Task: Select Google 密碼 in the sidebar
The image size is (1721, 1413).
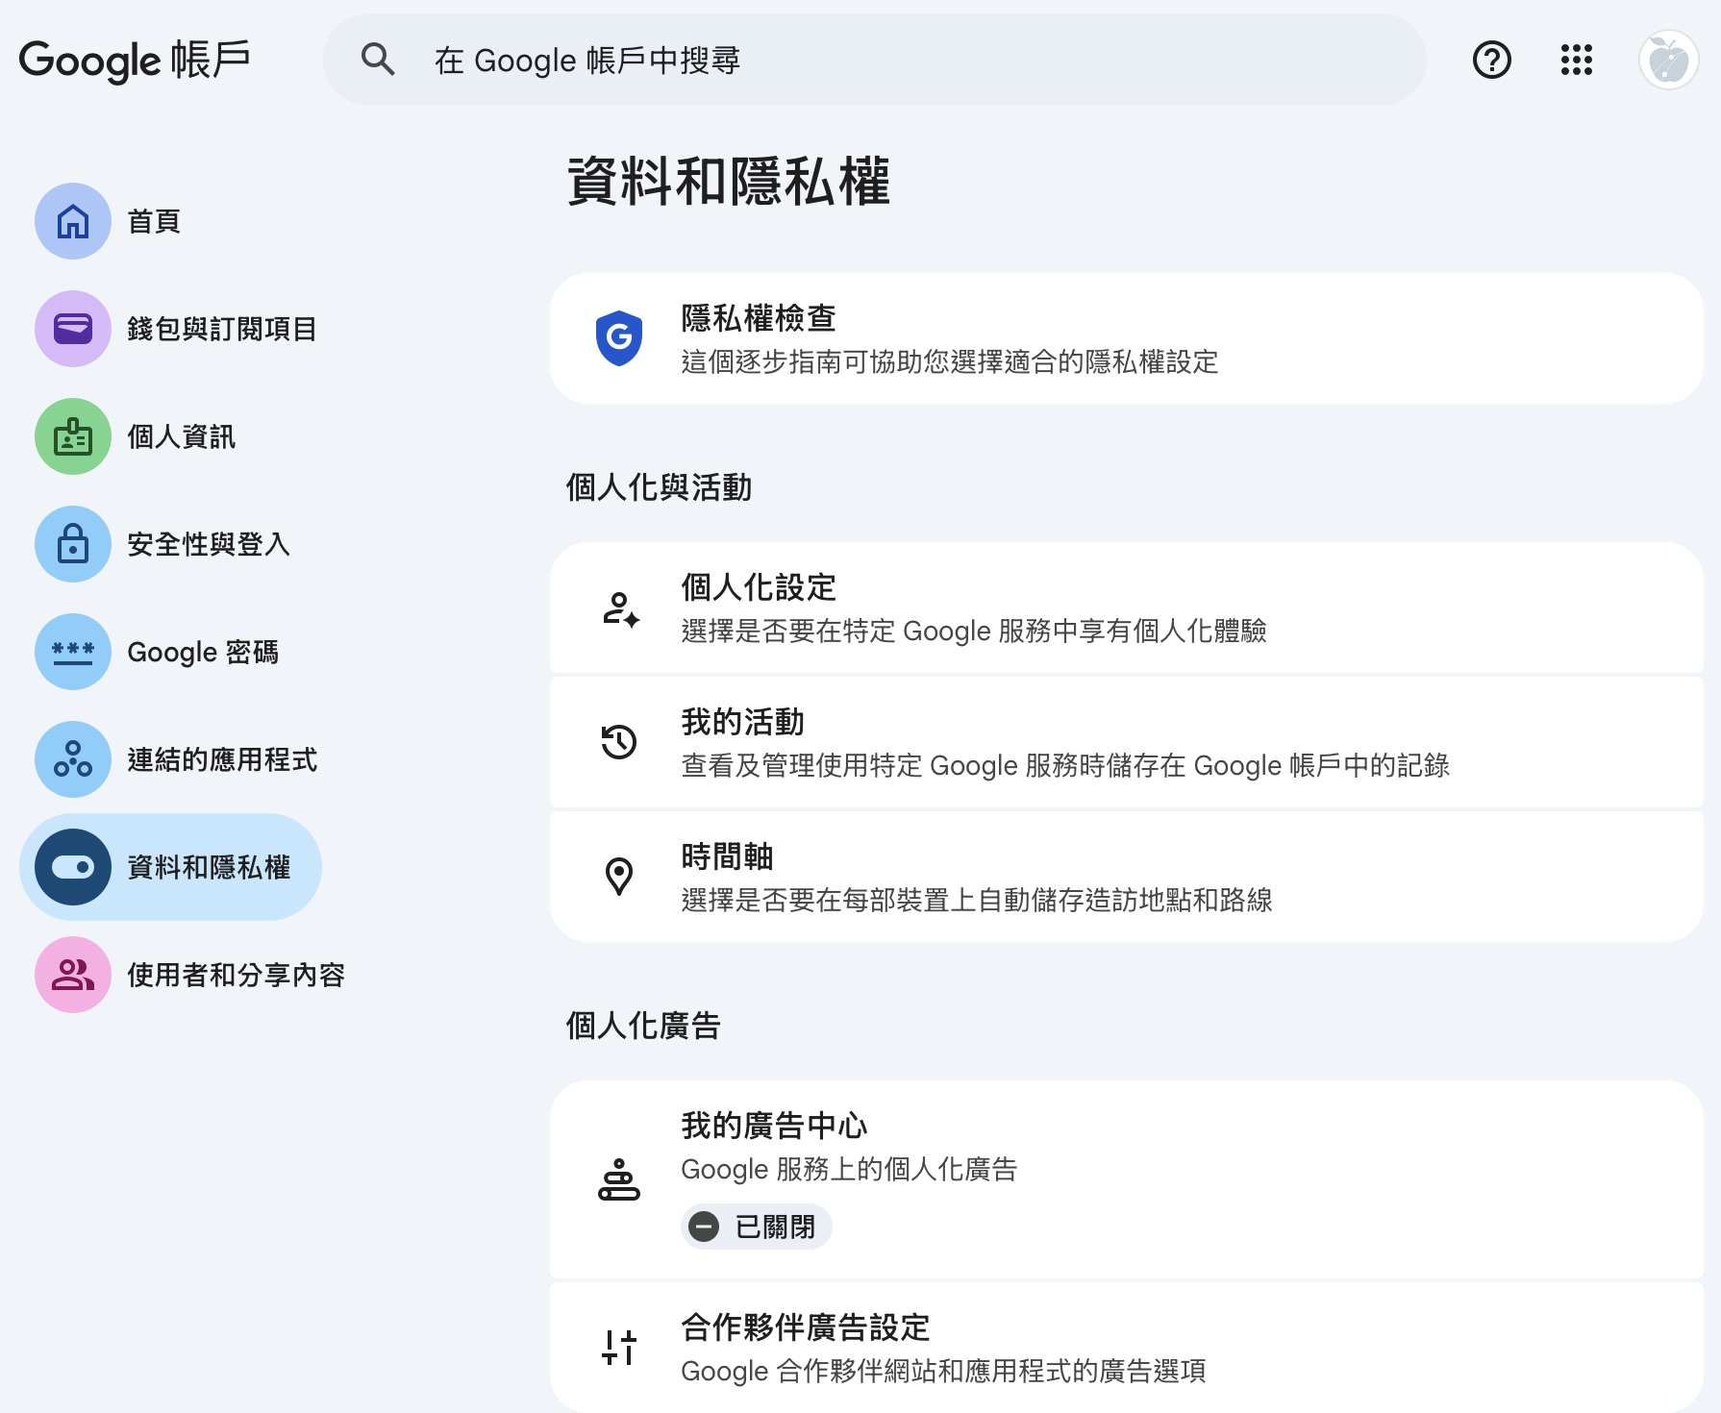Action: pyautogui.click(x=203, y=652)
